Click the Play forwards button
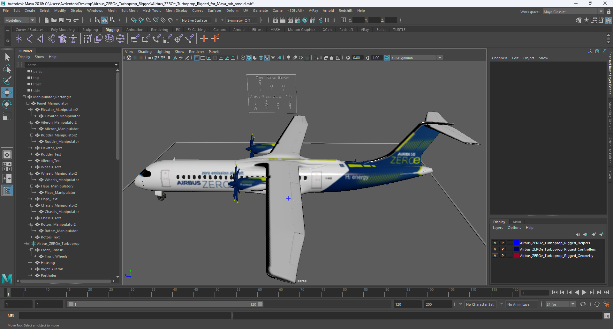 tap(584, 292)
